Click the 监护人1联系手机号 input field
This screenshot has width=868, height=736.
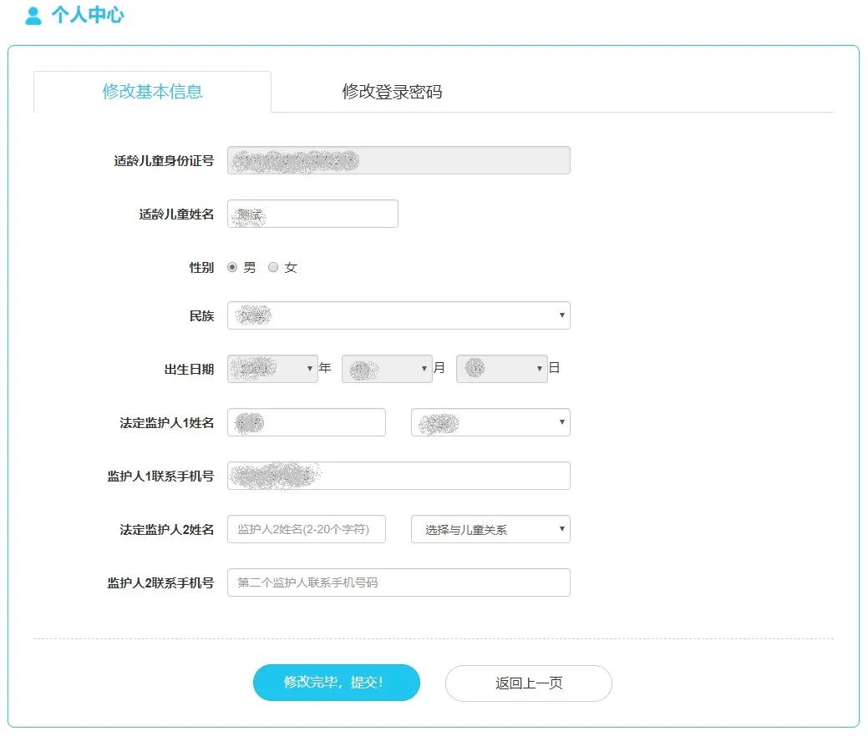point(398,476)
